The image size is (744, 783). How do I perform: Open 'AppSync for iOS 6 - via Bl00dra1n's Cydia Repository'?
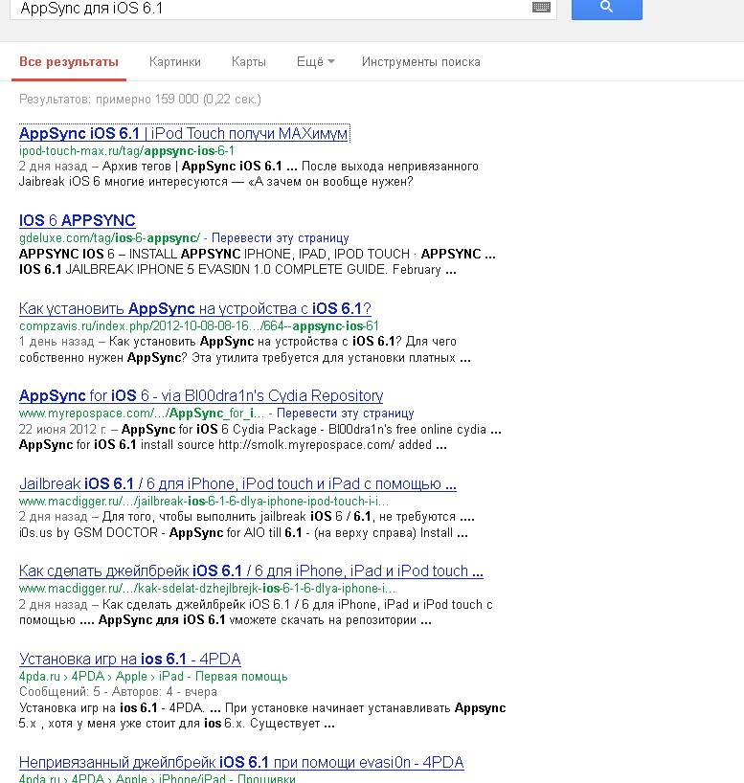click(x=201, y=395)
